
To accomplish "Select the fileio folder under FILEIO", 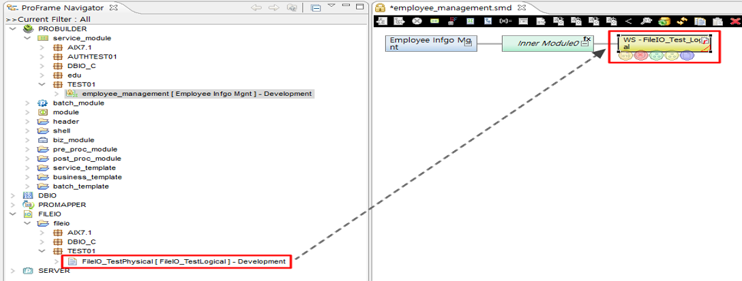I will pyautogui.click(x=61, y=223).
